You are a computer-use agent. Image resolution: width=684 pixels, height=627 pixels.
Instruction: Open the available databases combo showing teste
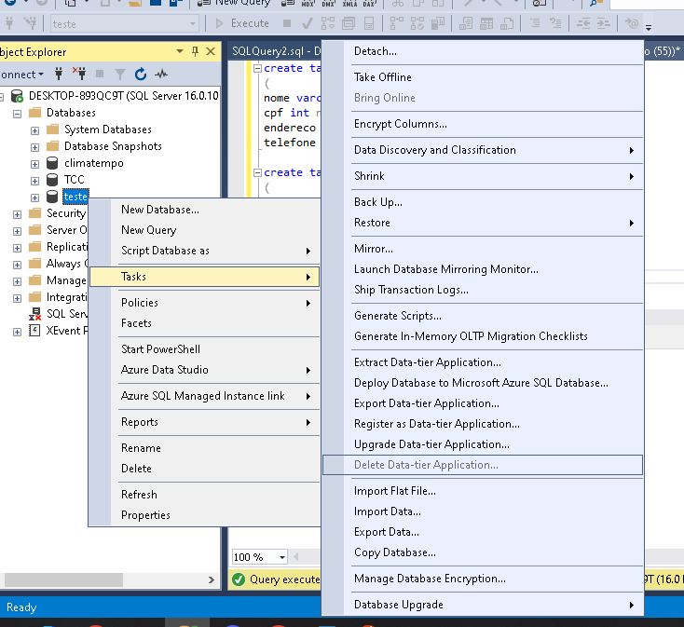click(124, 23)
